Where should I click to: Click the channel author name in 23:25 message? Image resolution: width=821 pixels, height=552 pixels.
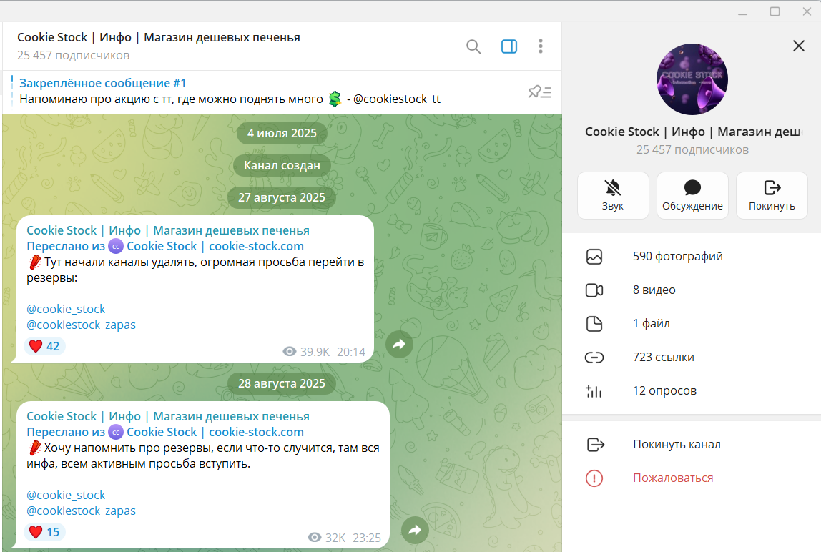167,416
